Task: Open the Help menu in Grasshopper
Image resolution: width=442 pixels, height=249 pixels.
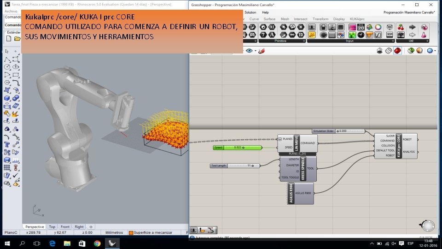Action: coord(265,12)
